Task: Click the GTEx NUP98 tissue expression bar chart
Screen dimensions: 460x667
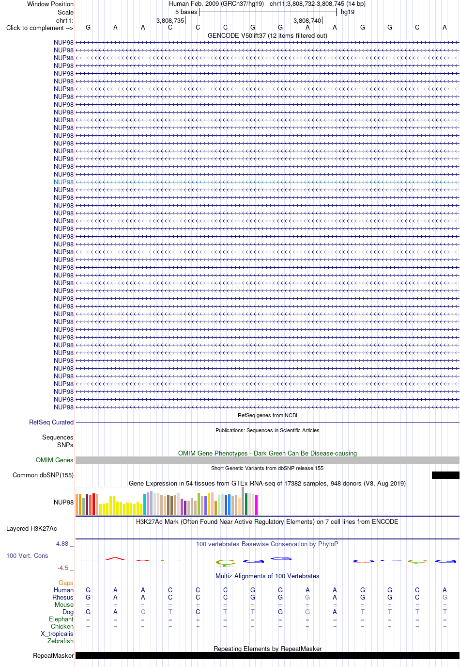Action: click(167, 501)
